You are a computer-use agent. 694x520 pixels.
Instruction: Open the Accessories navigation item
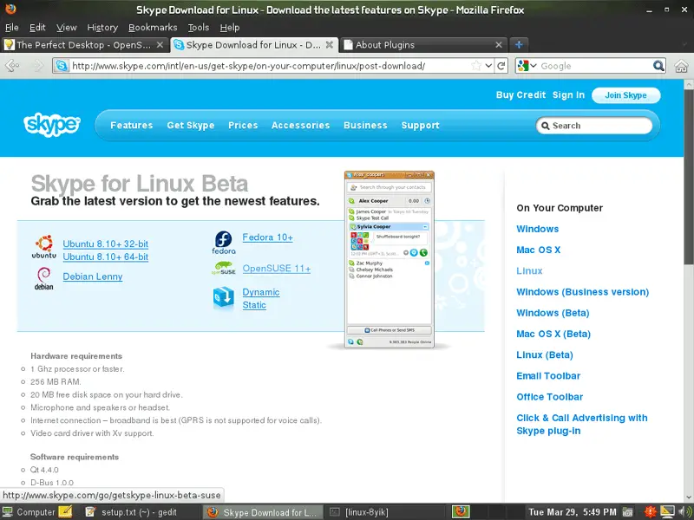coord(300,125)
